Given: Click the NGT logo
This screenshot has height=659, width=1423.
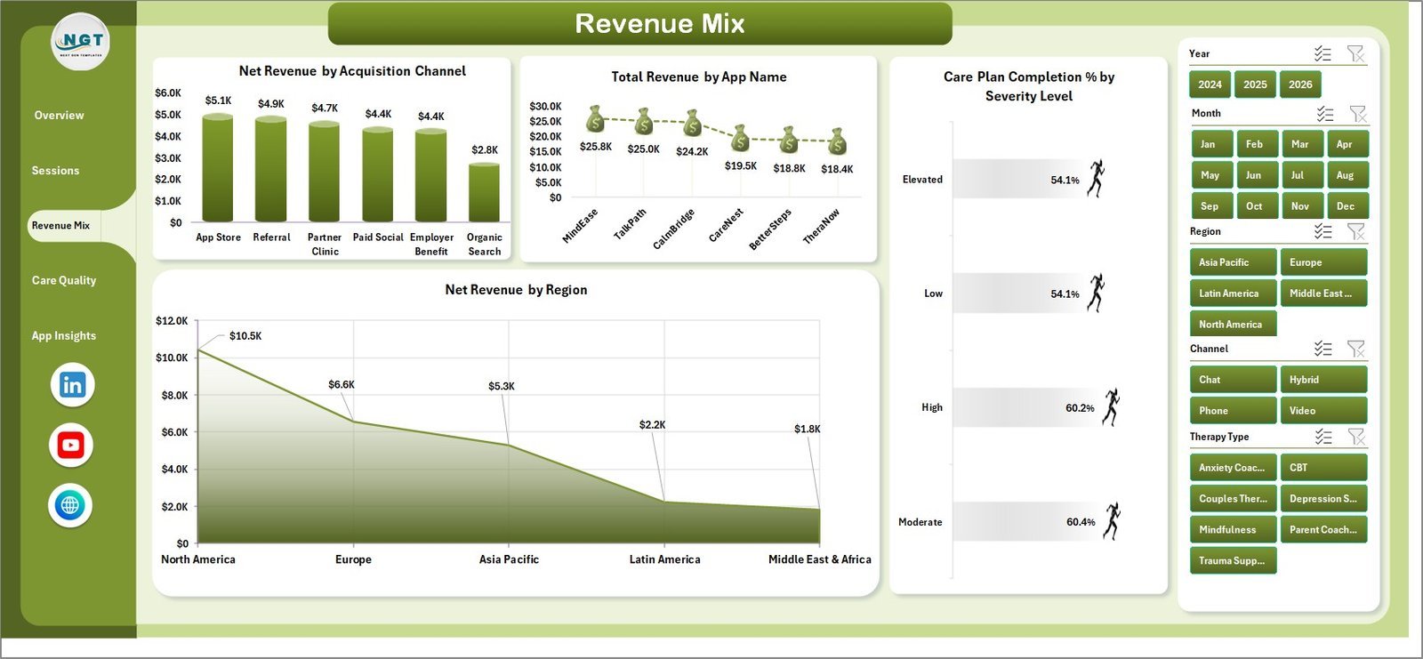Looking at the screenshot, I should coord(81,42).
